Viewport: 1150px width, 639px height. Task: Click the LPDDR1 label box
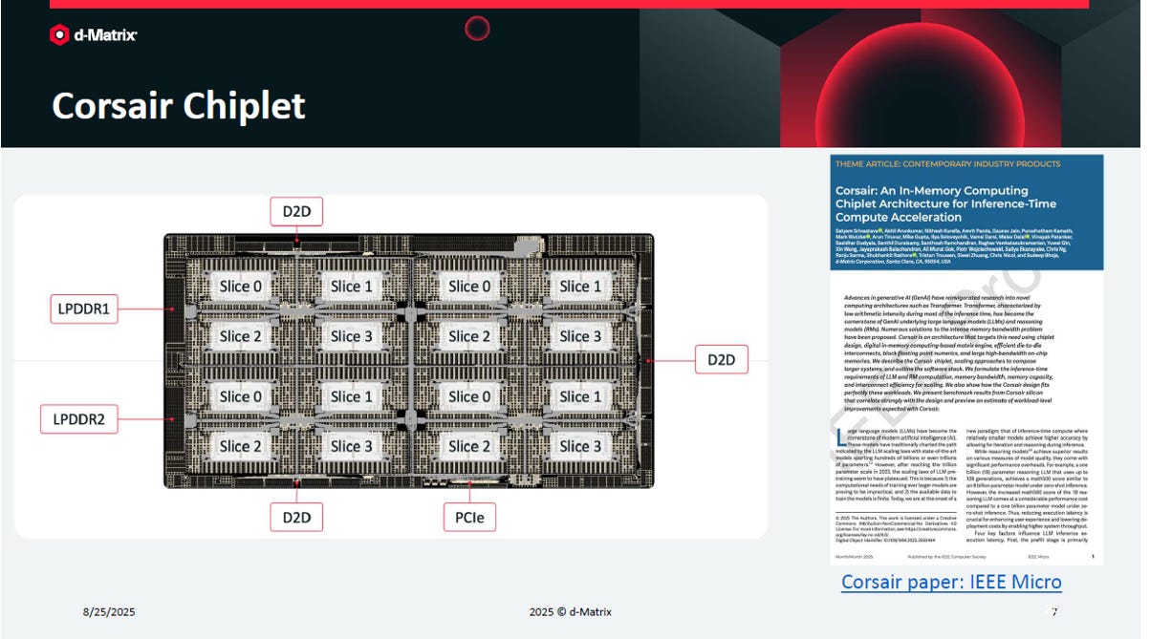click(84, 309)
